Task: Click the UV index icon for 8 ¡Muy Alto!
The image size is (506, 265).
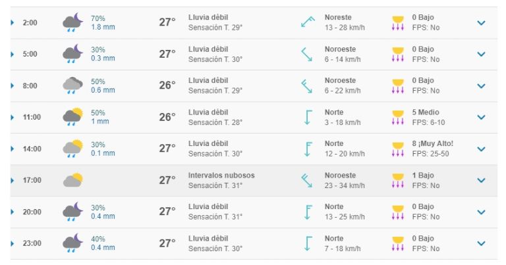Action: pyautogui.click(x=397, y=149)
